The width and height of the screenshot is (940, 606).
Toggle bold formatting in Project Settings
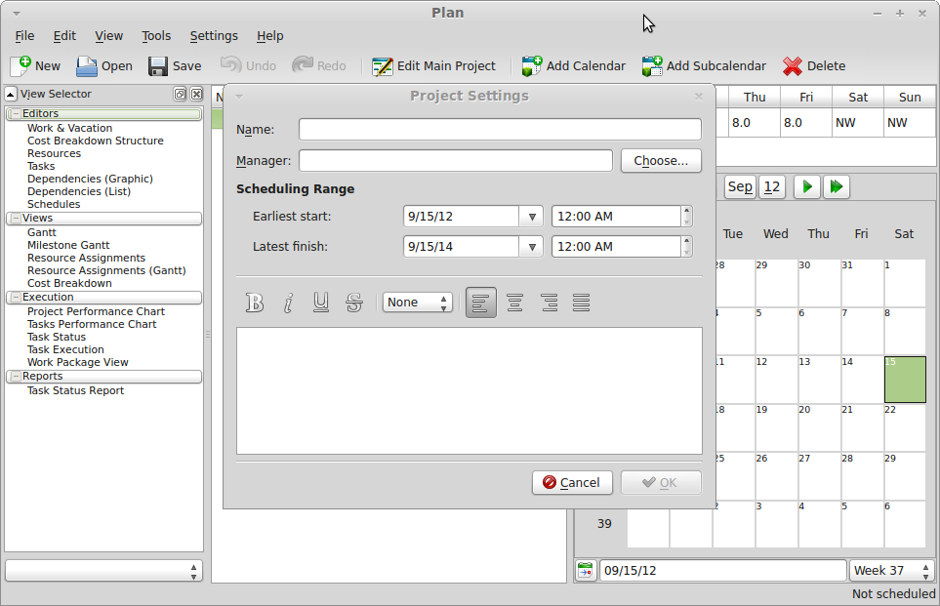255,303
